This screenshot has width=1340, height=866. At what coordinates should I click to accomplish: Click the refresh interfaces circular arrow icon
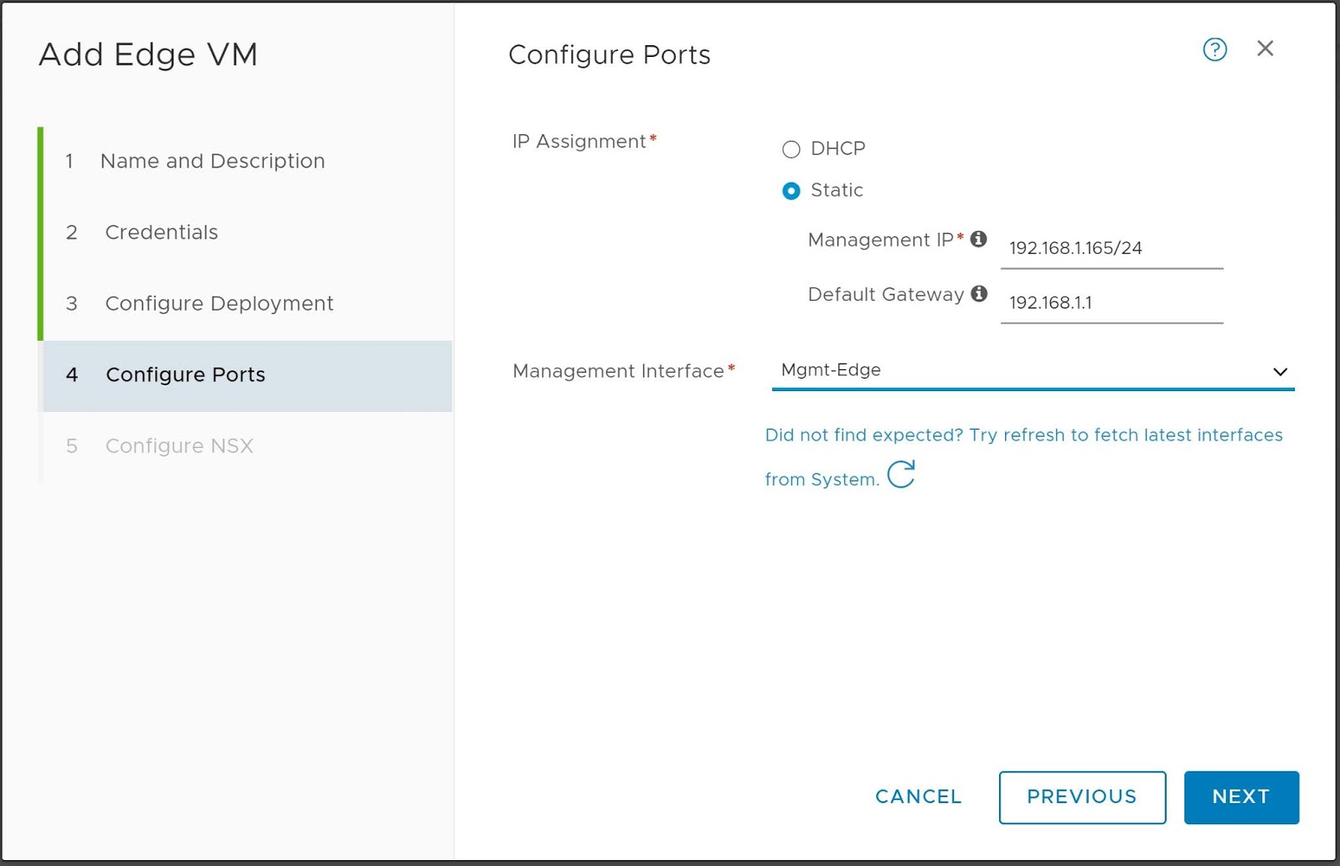pos(901,475)
